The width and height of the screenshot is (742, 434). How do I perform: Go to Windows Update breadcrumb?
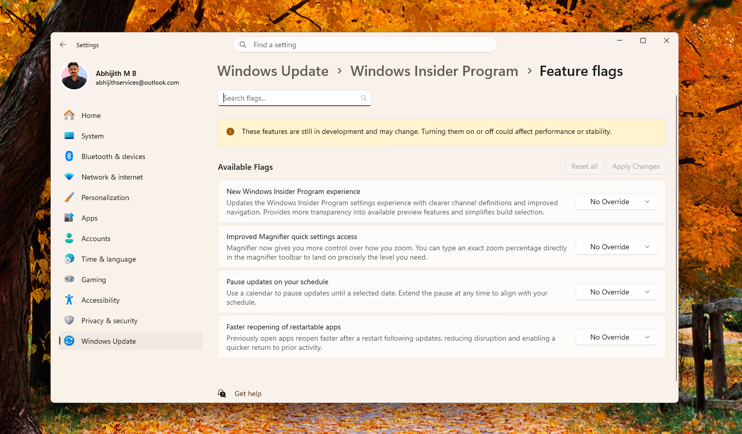point(273,71)
